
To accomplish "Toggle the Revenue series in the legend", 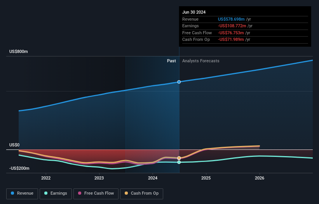I will tap(22, 193).
